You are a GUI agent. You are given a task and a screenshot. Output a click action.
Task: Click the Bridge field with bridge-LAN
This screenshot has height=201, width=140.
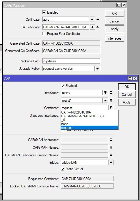(x=84, y=162)
